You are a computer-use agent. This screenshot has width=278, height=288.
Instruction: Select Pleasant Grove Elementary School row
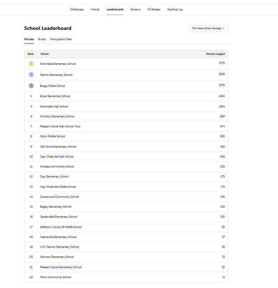[126, 267]
